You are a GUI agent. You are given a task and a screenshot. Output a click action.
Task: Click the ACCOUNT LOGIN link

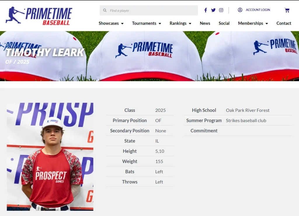[x=258, y=10]
